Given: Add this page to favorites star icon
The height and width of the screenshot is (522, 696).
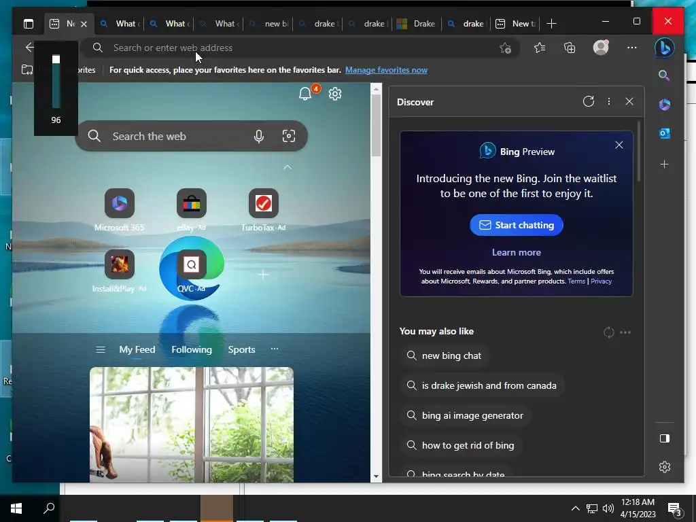Looking at the screenshot, I should (x=505, y=48).
